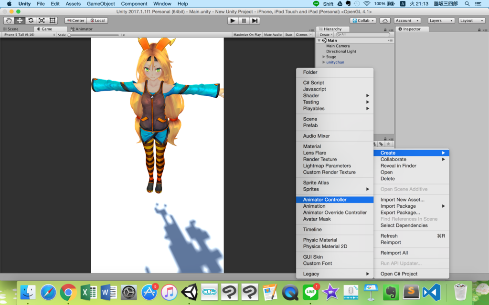The height and width of the screenshot is (305, 489).
Task: Open the GameObject menu
Action: [101, 4]
